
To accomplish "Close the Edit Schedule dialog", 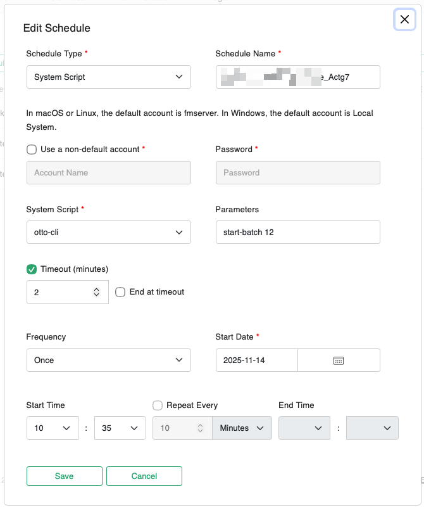I will [404, 20].
